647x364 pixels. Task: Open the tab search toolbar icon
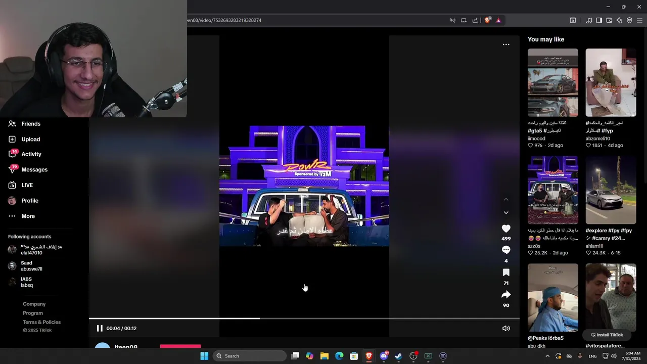click(x=573, y=20)
